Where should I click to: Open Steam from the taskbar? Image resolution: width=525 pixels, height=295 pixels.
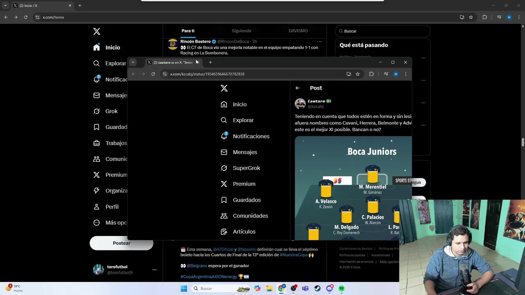317,288
